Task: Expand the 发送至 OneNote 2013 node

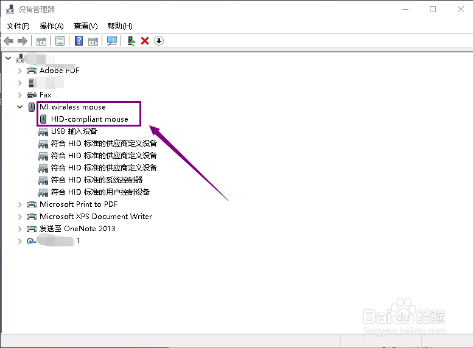Action: [20, 229]
